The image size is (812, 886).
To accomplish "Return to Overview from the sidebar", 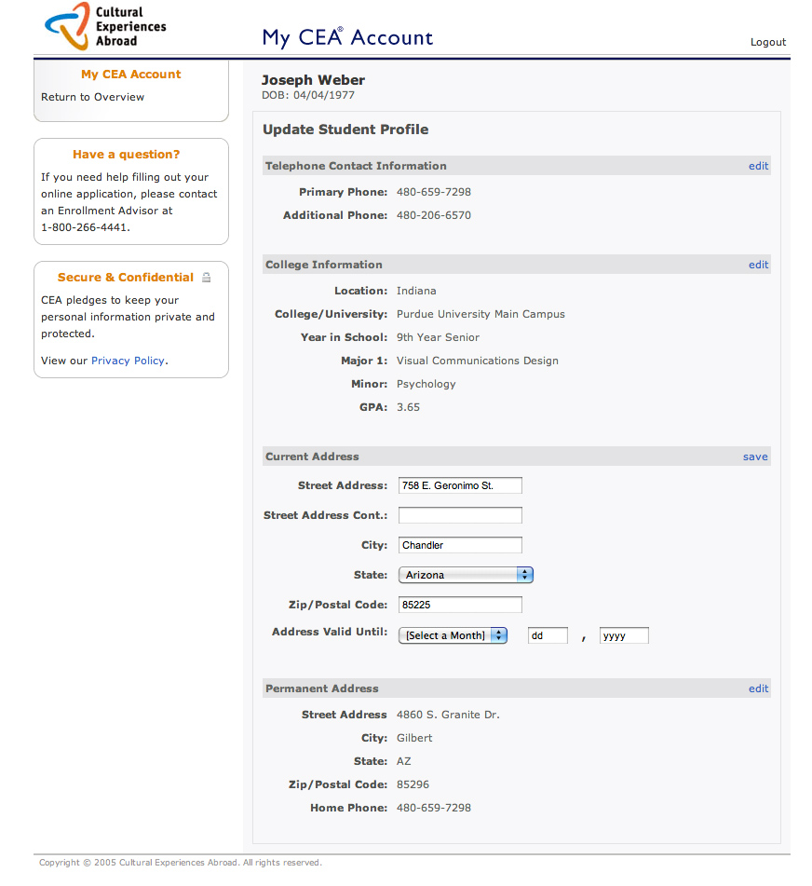I will click(x=92, y=97).
